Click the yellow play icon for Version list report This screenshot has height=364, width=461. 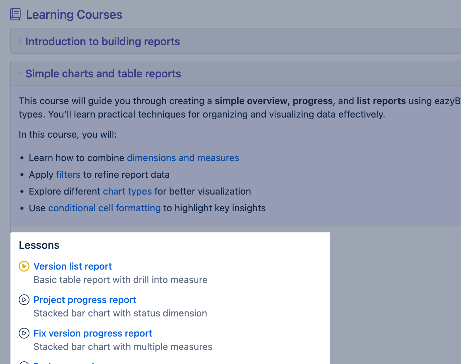coord(24,266)
